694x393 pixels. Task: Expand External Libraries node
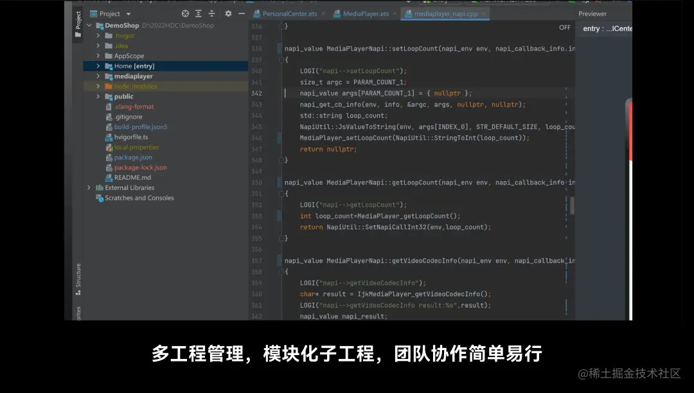[x=89, y=188]
